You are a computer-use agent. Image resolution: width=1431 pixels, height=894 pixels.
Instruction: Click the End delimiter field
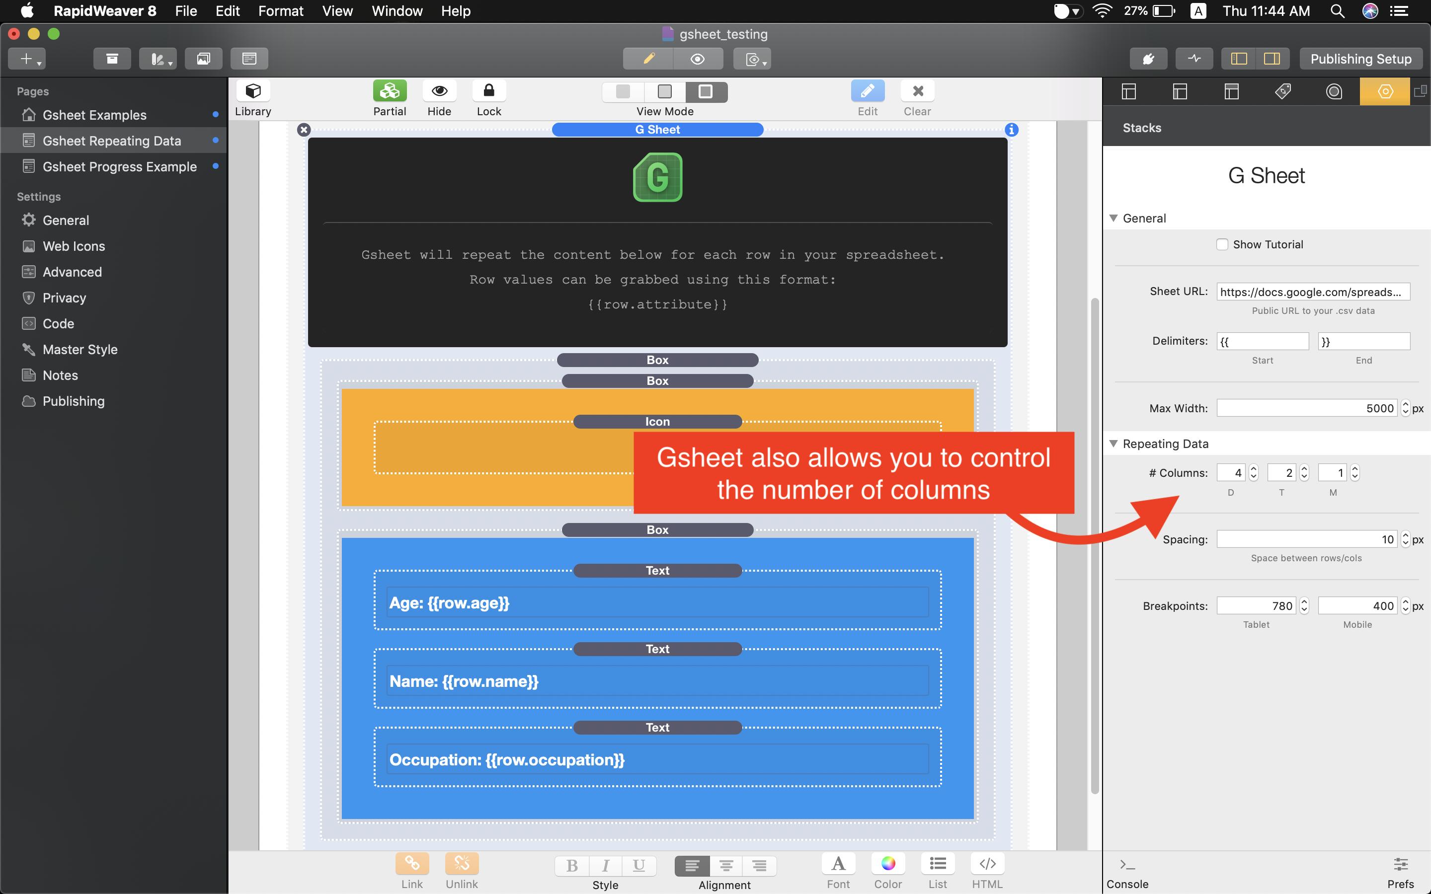point(1363,341)
